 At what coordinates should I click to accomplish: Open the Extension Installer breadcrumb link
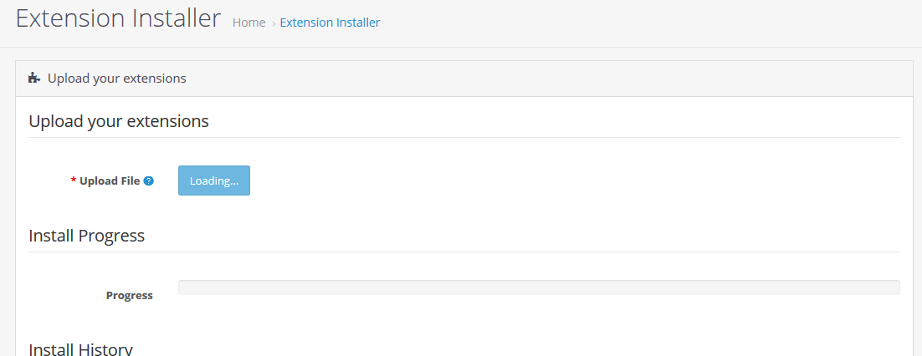pos(330,23)
